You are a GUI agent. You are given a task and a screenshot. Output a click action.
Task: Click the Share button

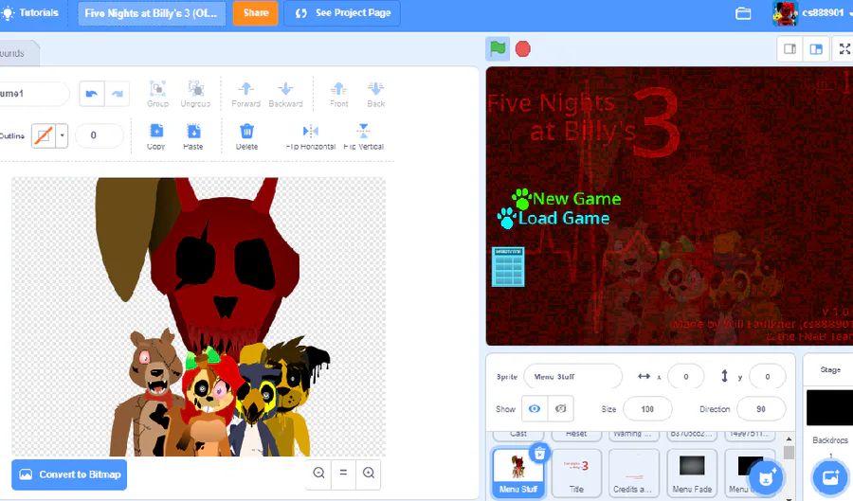[256, 12]
